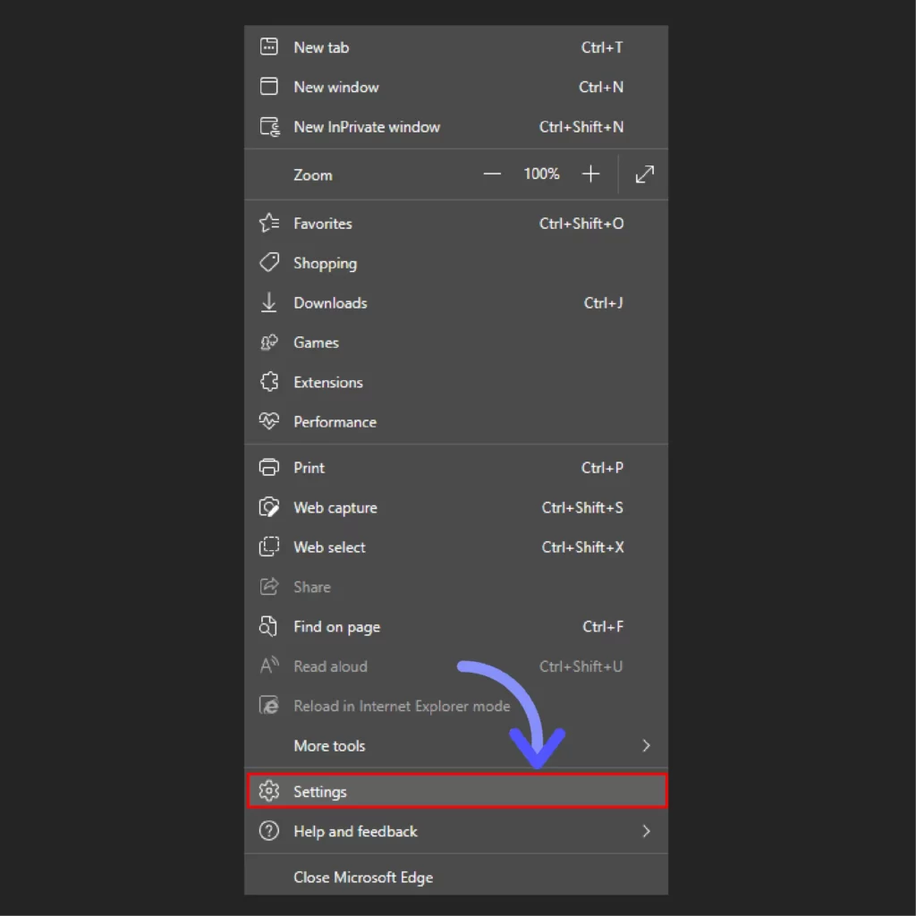
Task: Select the Shopping menu entry
Action: pos(455,264)
